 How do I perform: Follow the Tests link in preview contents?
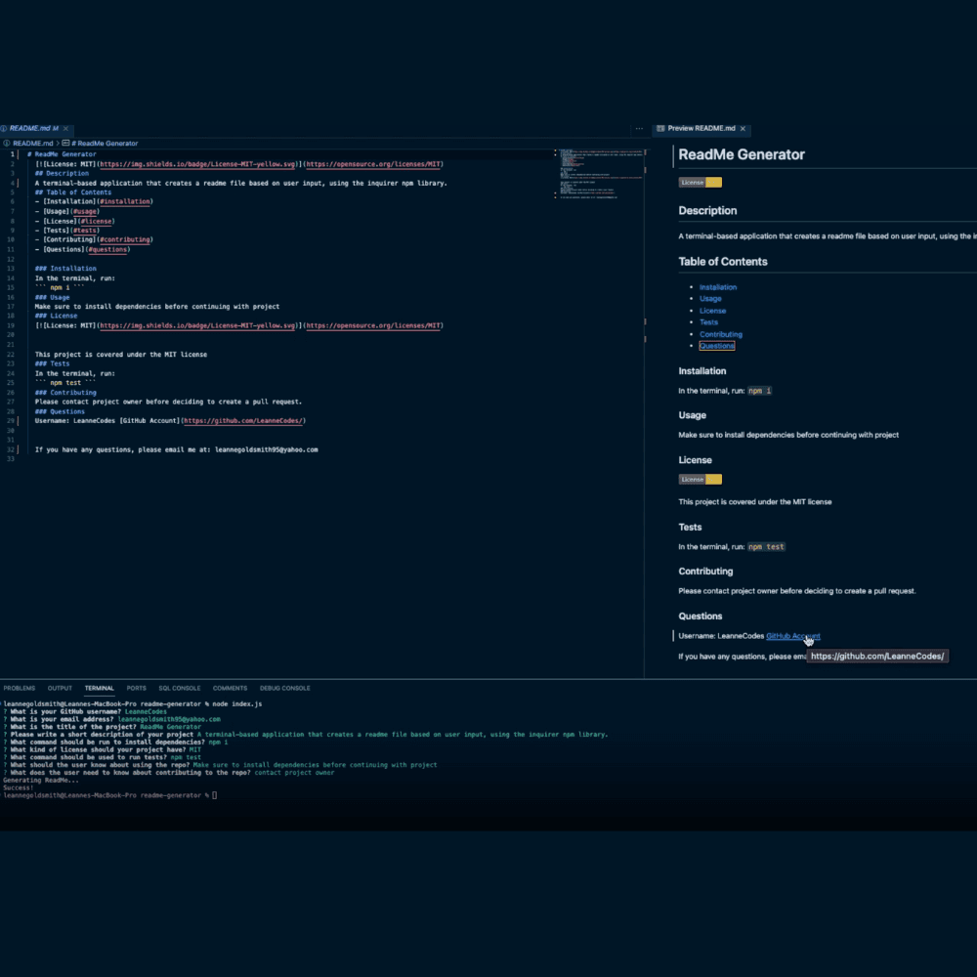(708, 322)
